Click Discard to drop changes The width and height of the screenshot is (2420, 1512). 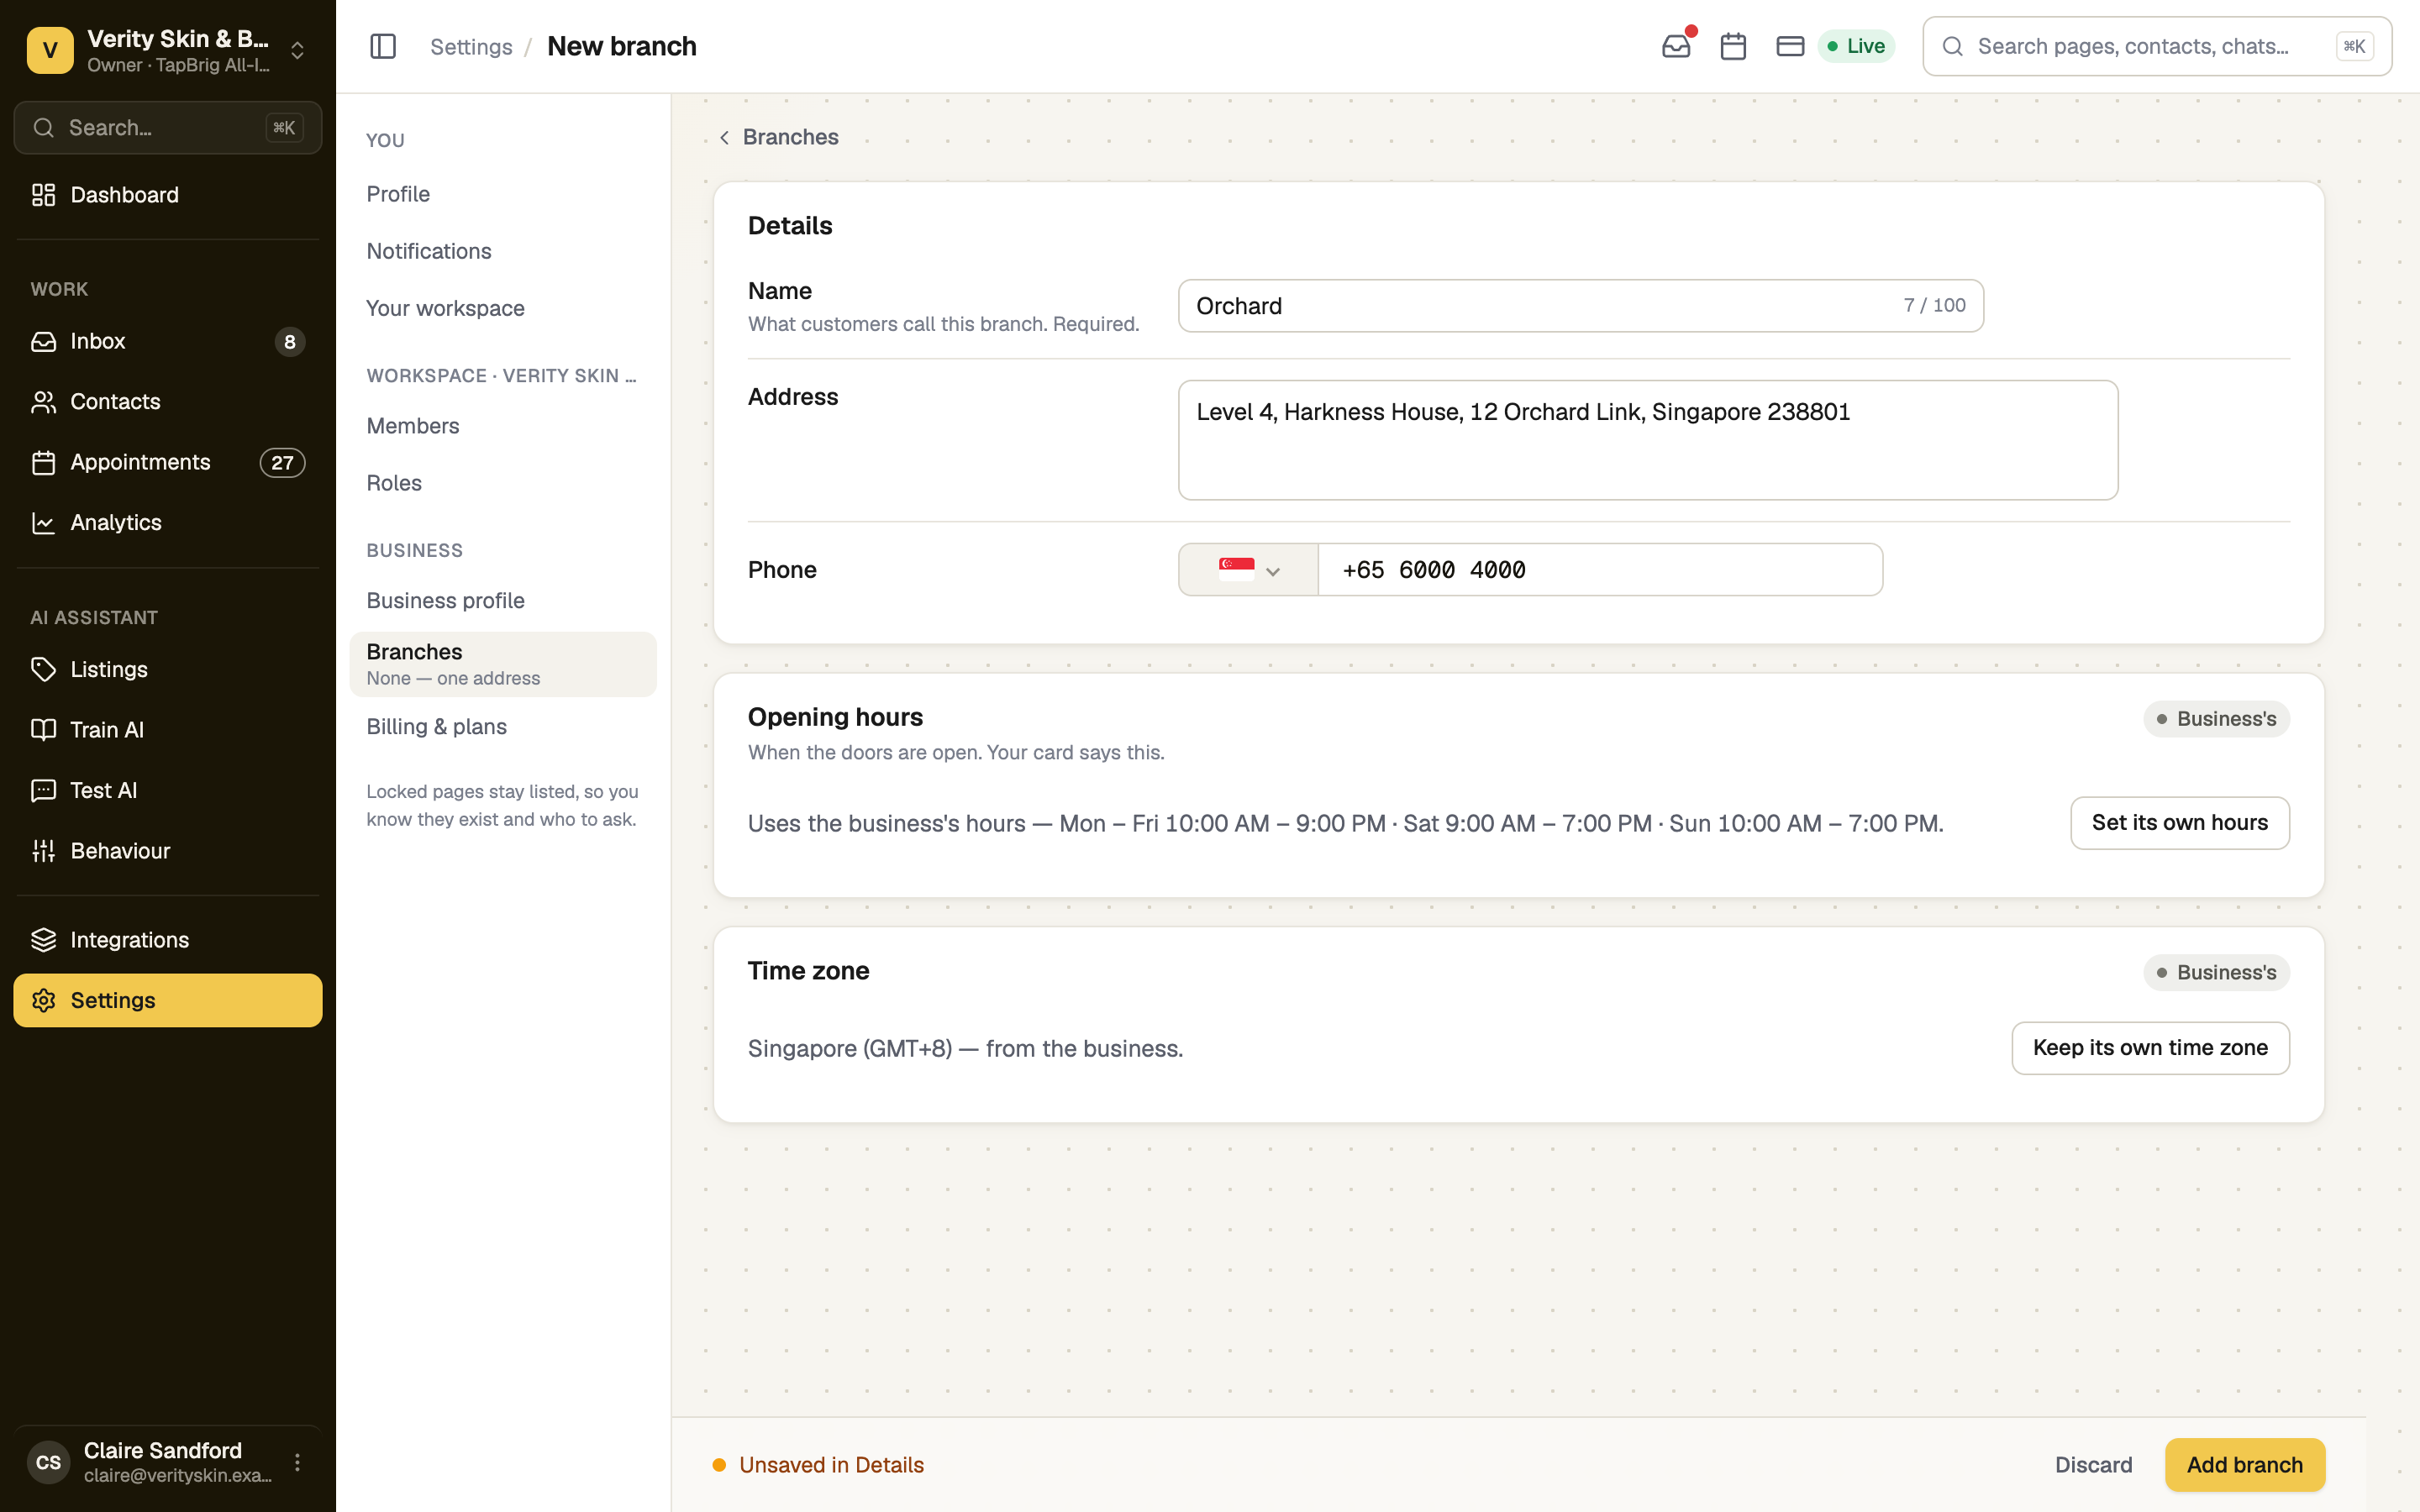pos(2093,1465)
